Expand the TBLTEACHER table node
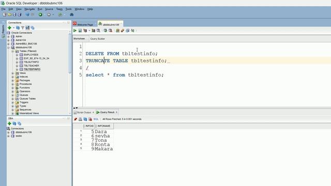Screen dimensions: 331x186 coord(17,66)
